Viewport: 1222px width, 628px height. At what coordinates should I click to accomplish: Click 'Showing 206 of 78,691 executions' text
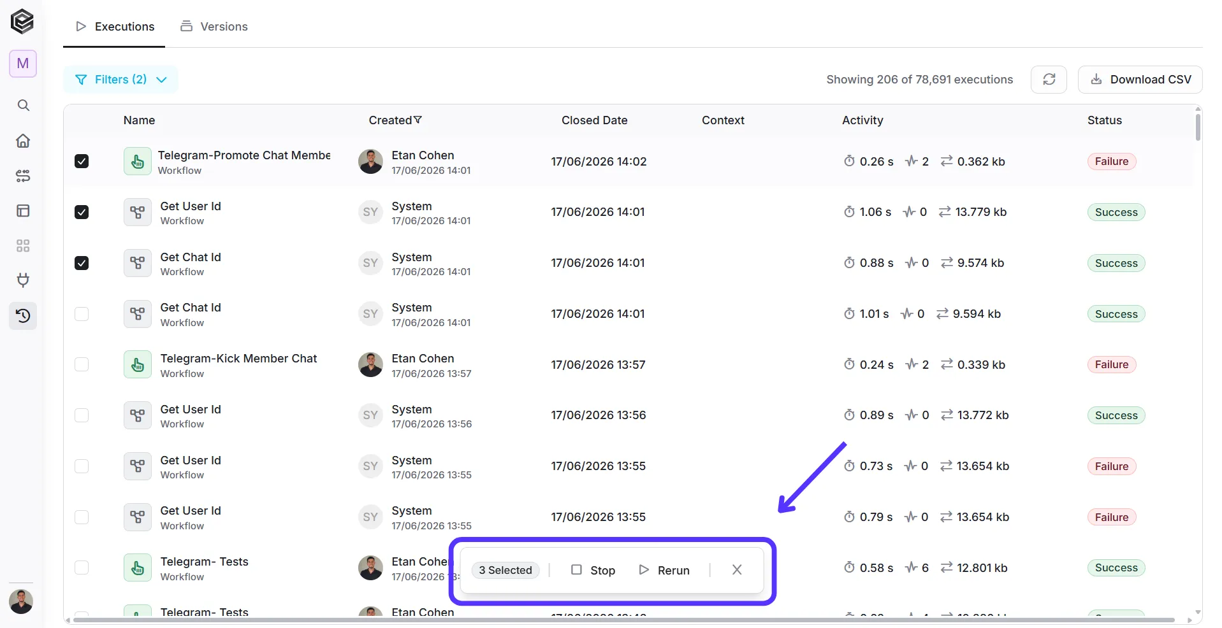click(x=919, y=80)
